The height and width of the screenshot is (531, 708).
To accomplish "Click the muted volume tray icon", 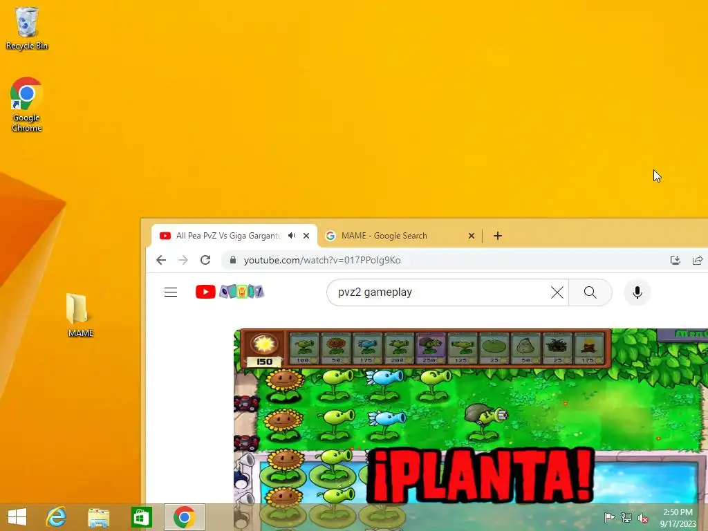I will (x=642, y=517).
